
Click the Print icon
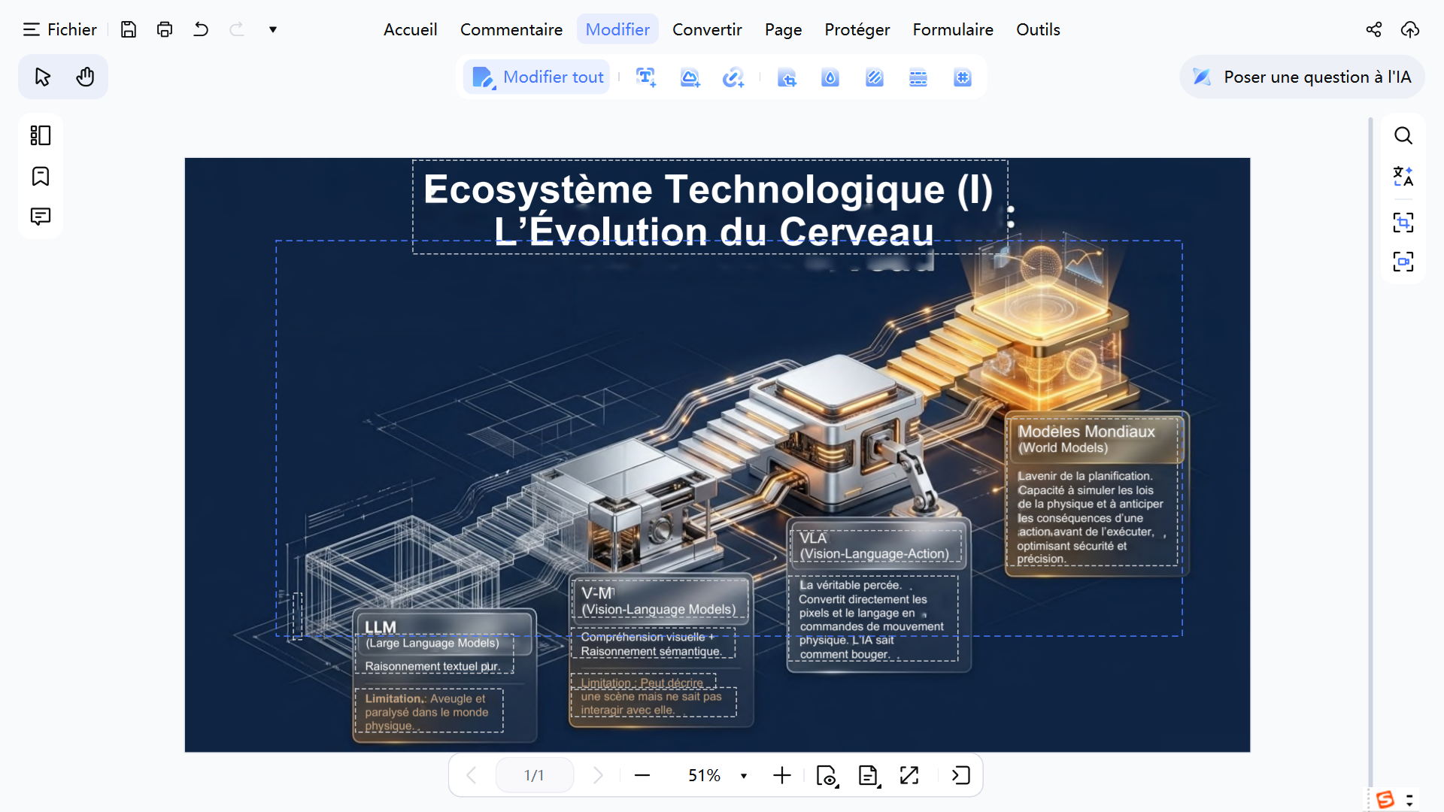[165, 29]
